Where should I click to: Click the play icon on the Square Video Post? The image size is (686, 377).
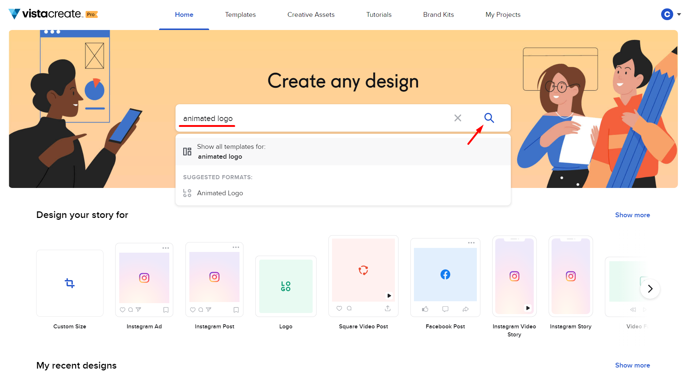[x=389, y=295]
